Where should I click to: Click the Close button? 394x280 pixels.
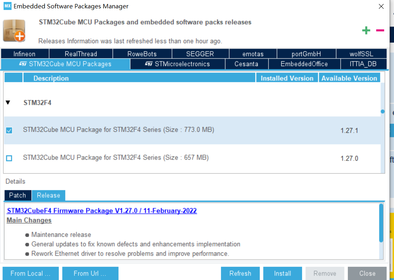(x=367, y=273)
